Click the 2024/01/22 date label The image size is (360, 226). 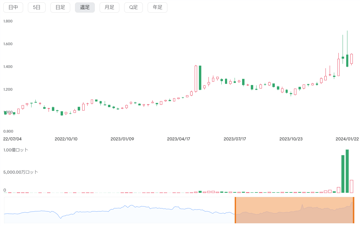click(x=347, y=139)
